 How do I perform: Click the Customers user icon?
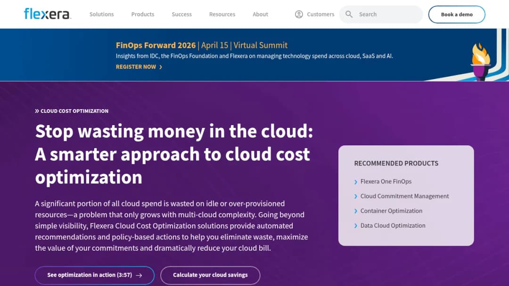click(299, 14)
